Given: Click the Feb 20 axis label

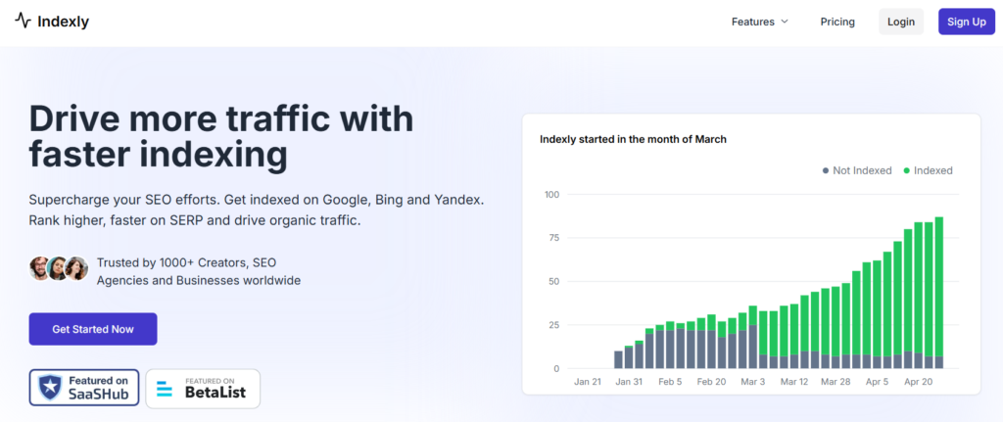Looking at the screenshot, I should [x=713, y=383].
